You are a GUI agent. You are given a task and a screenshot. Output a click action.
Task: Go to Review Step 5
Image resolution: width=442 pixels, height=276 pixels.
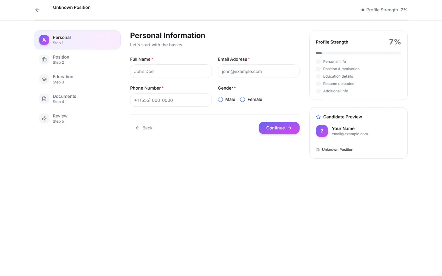coord(77,118)
